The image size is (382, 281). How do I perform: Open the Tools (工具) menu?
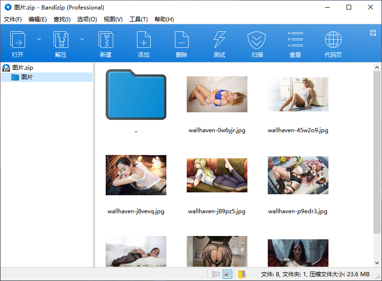tap(138, 19)
